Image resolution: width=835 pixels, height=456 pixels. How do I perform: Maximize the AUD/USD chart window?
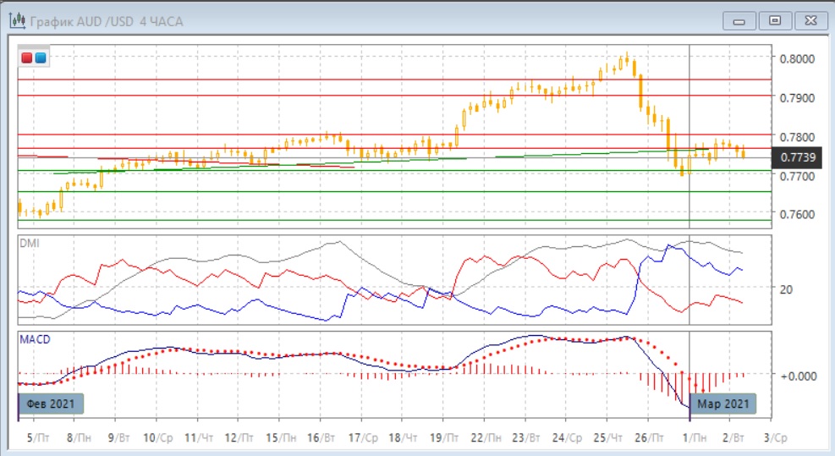pyautogui.click(x=773, y=20)
